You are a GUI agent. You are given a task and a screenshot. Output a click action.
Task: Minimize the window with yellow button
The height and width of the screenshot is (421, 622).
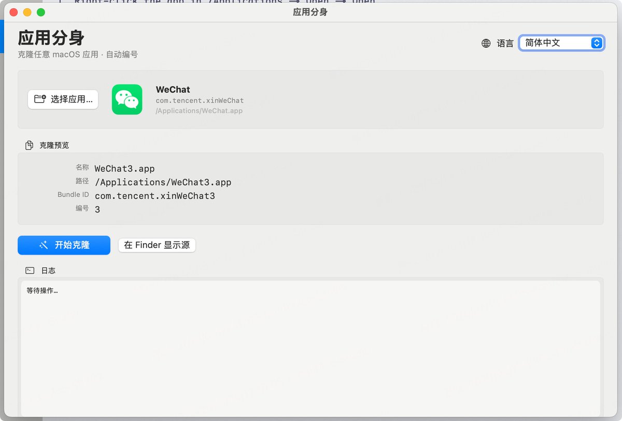coord(27,12)
